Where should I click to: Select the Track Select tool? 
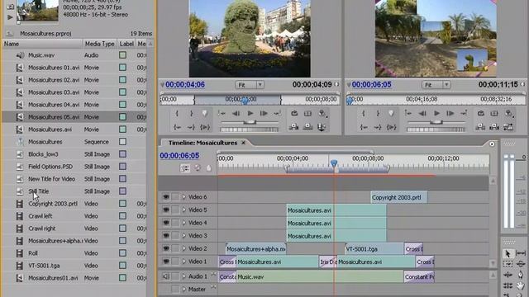point(508,264)
